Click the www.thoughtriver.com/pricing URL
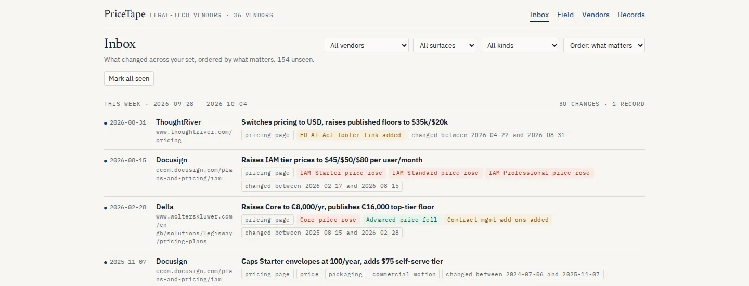The height and width of the screenshot is (286, 749). [x=194, y=136]
